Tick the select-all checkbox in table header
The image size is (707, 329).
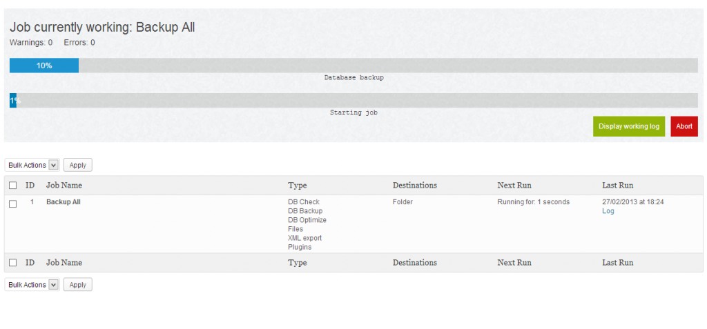point(13,186)
